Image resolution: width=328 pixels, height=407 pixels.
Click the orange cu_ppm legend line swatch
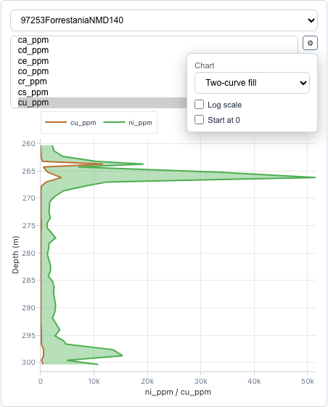coord(56,122)
